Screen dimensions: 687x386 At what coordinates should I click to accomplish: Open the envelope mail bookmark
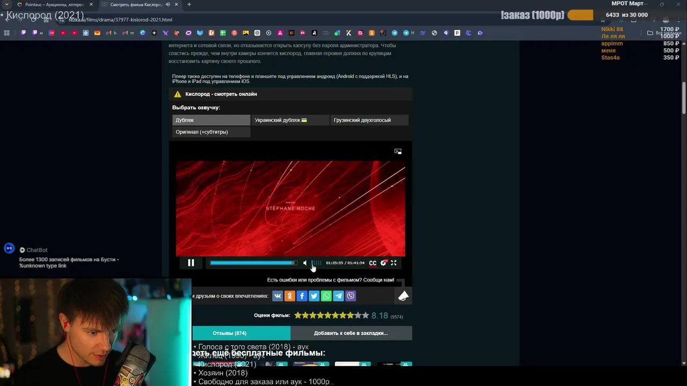click(97, 33)
